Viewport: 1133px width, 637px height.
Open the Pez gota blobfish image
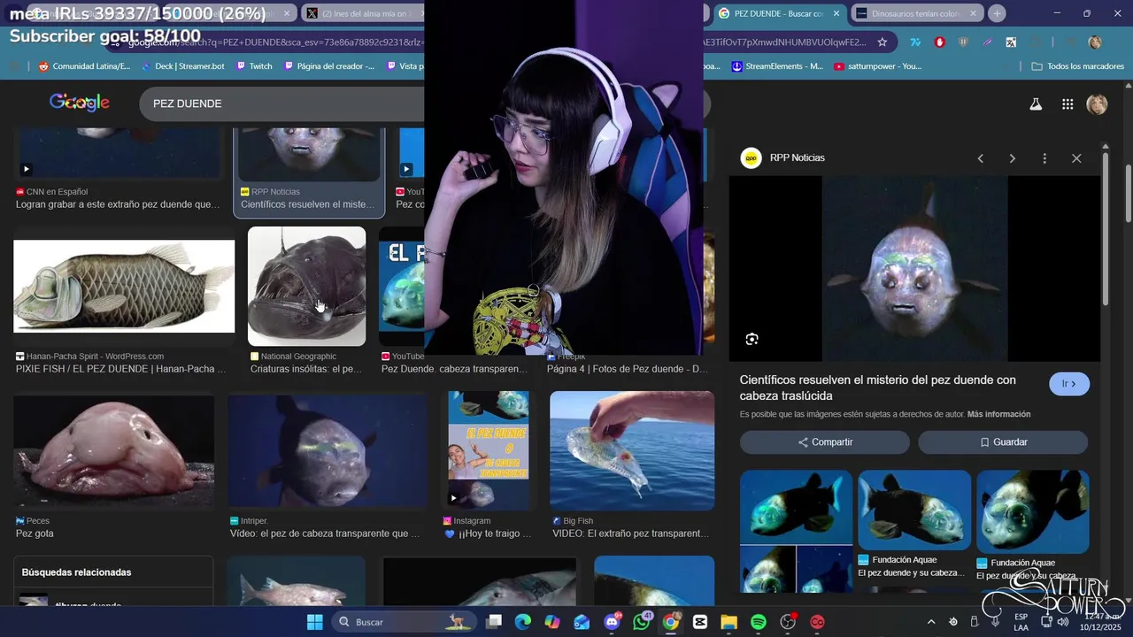(113, 450)
